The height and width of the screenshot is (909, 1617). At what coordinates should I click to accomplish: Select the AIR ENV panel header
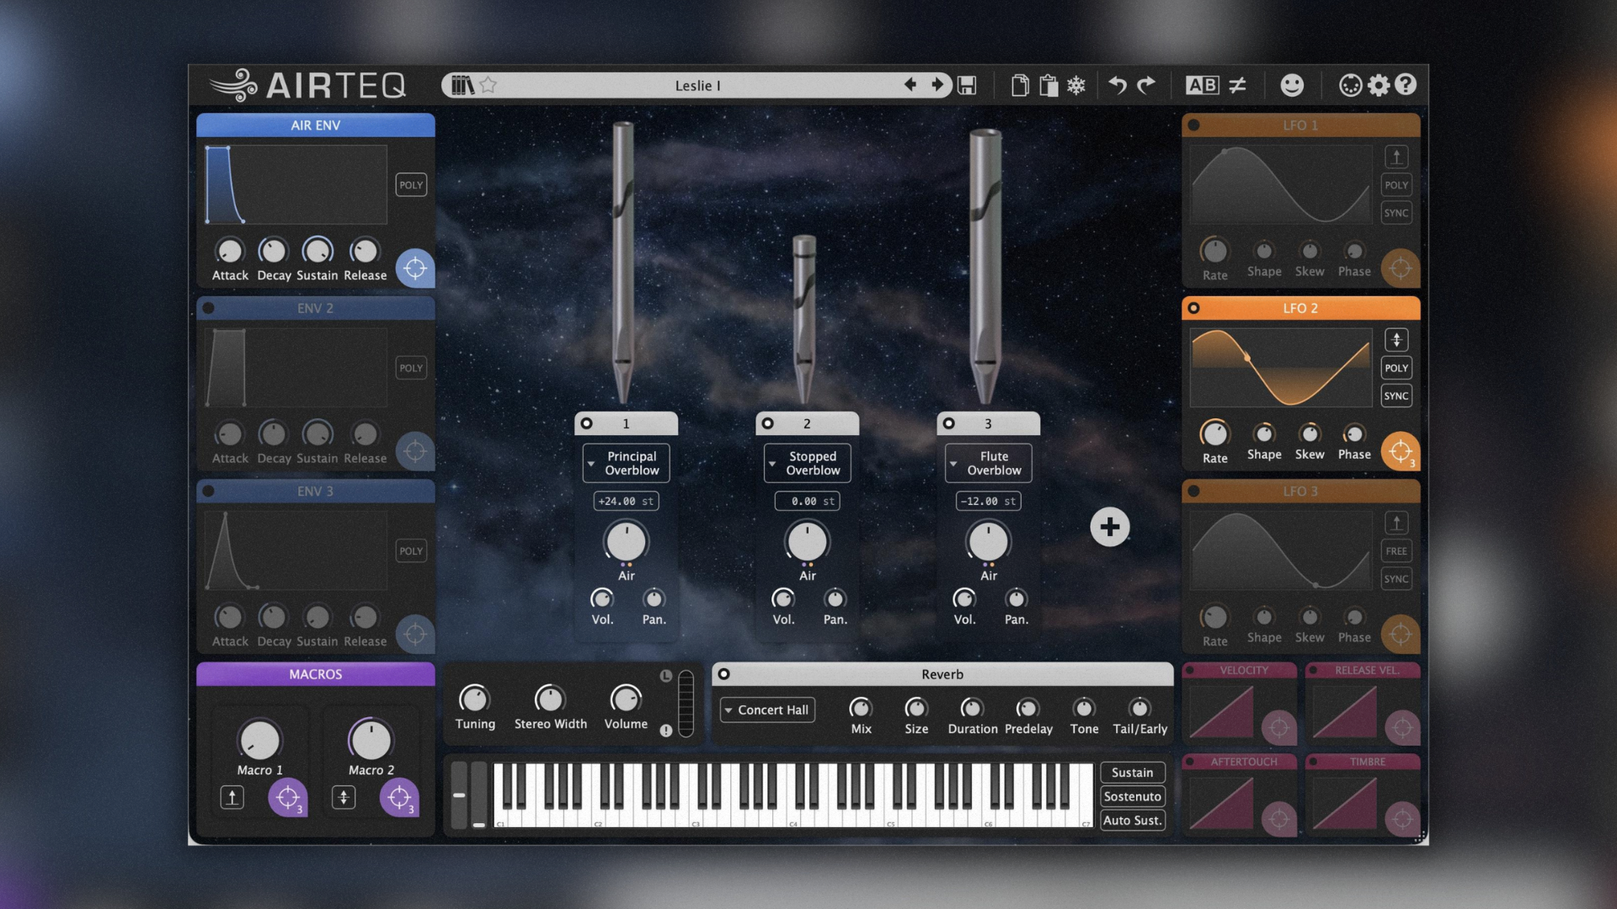(x=316, y=125)
